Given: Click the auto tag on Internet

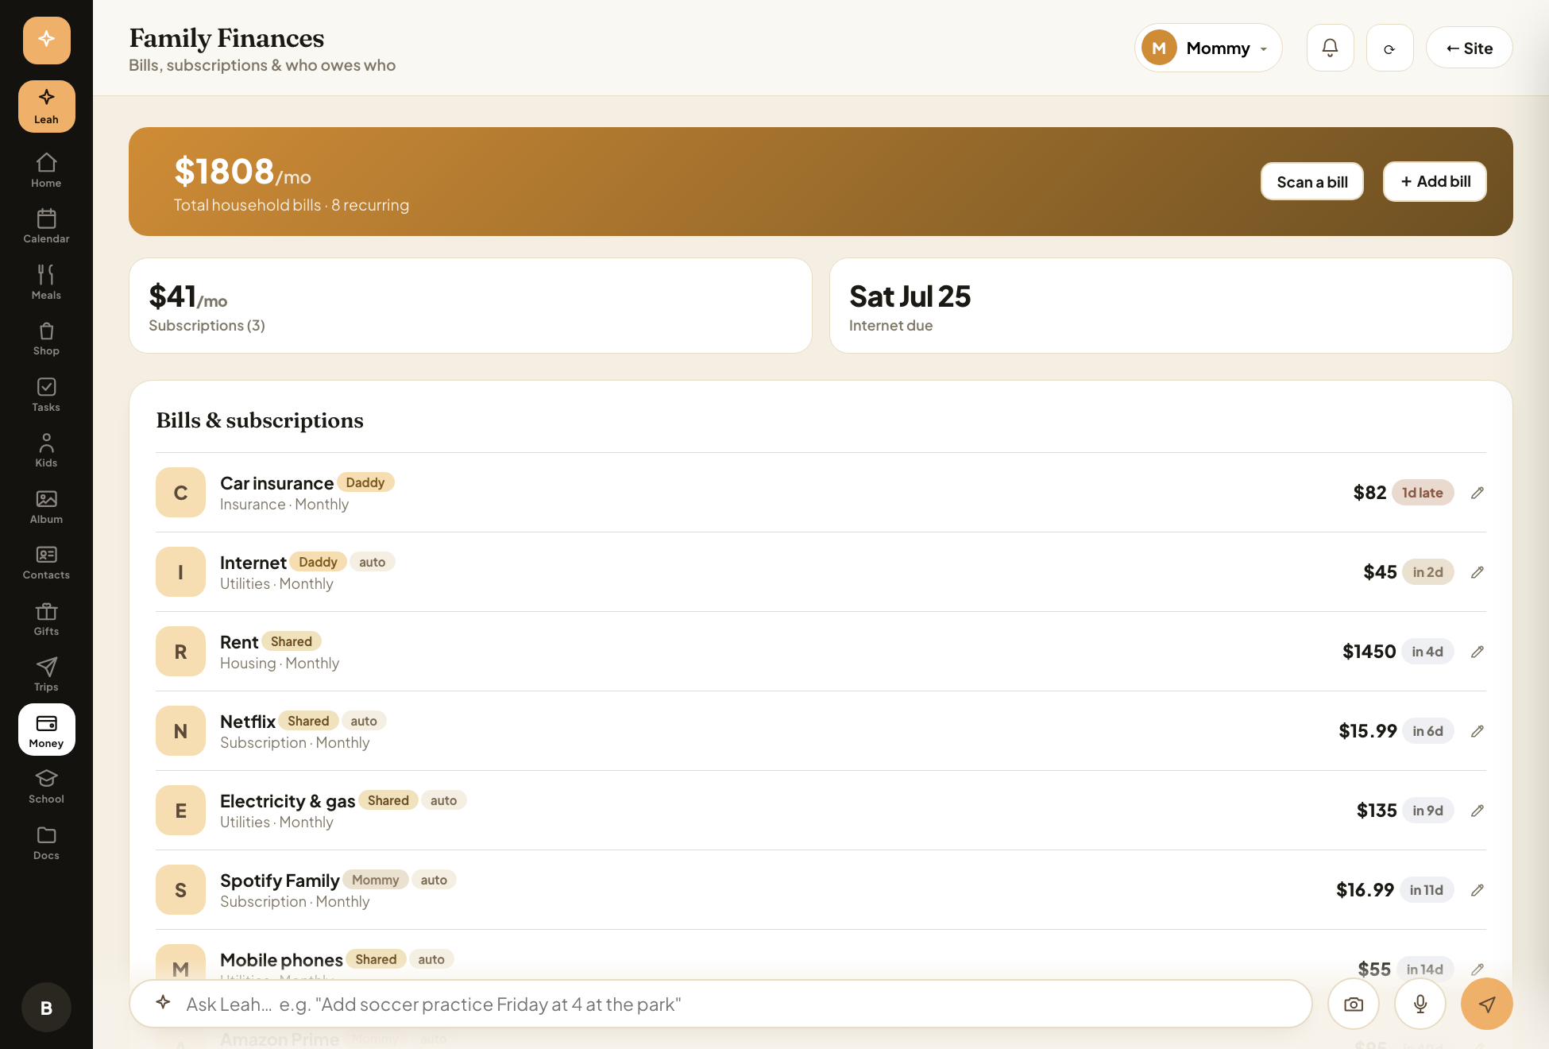Looking at the screenshot, I should [x=372, y=562].
